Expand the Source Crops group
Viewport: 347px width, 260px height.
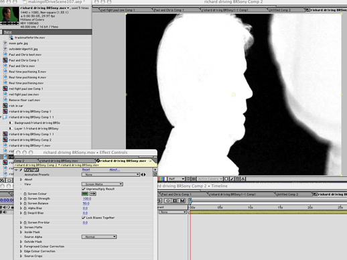(x=21, y=256)
